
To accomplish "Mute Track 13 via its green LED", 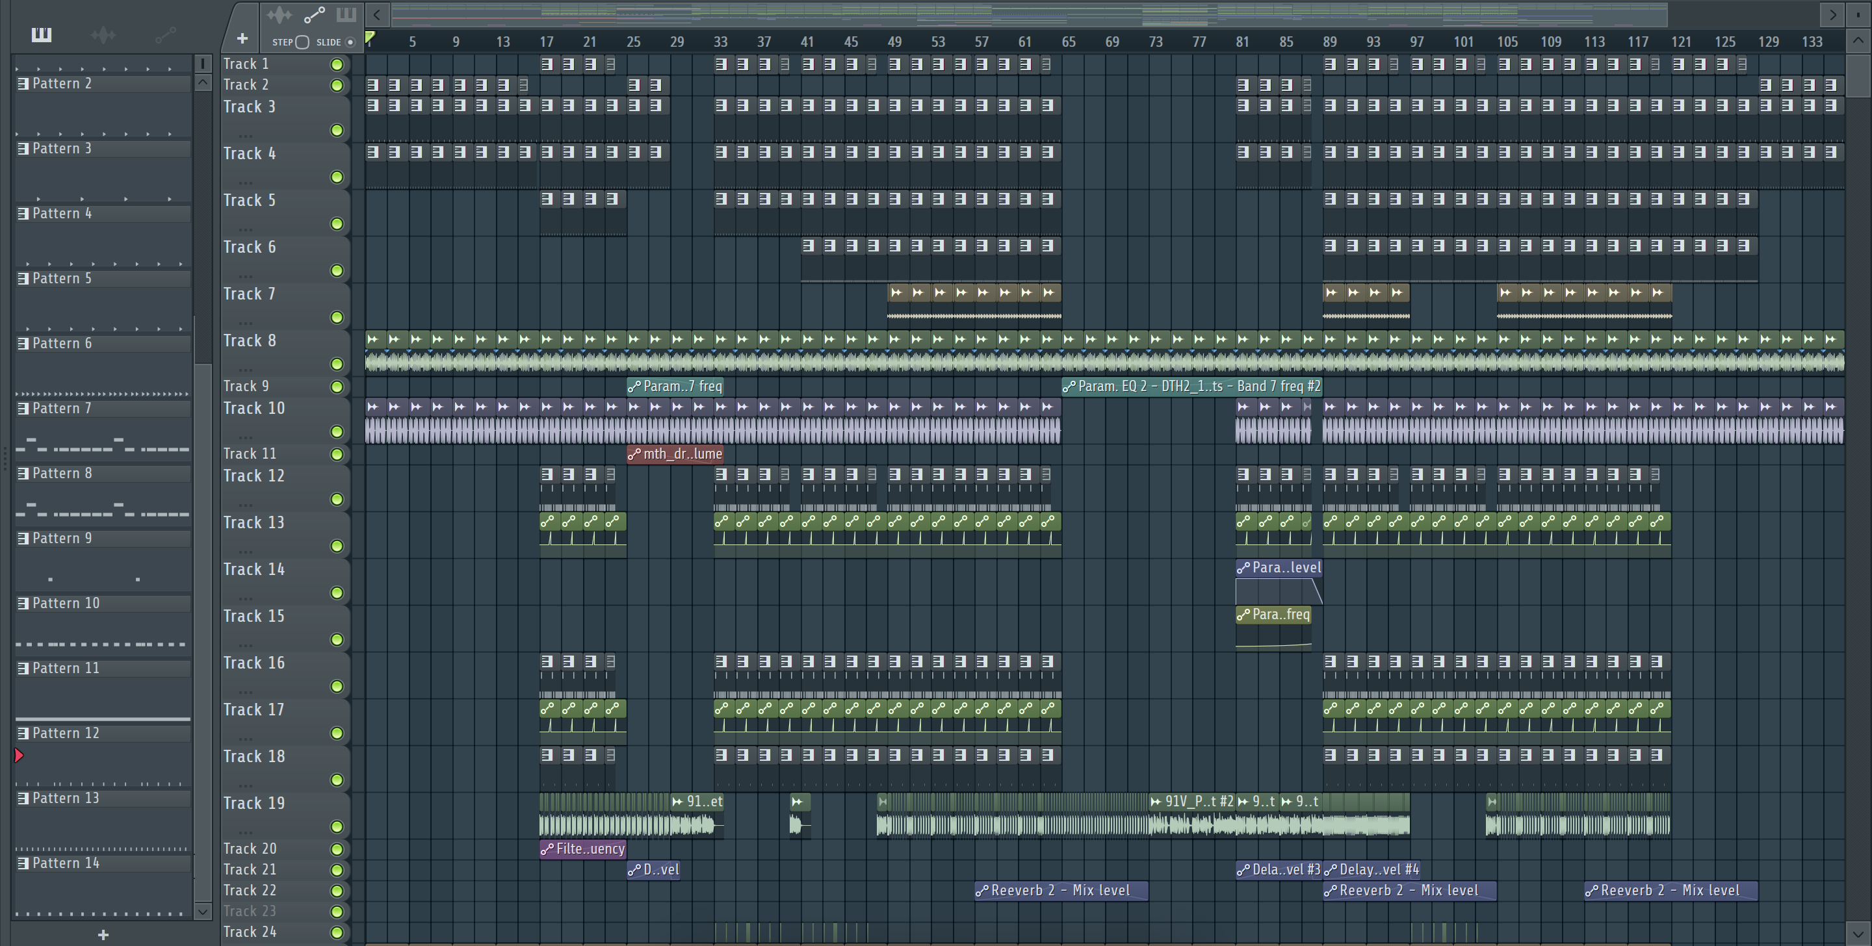I will [337, 546].
